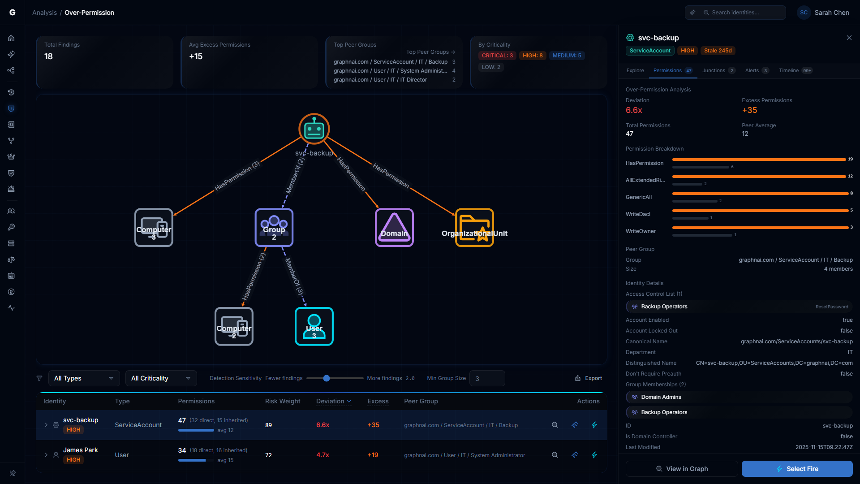This screenshot has width=860, height=484.
Task: Click the Min Group Size input field
Action: [487, 378]
